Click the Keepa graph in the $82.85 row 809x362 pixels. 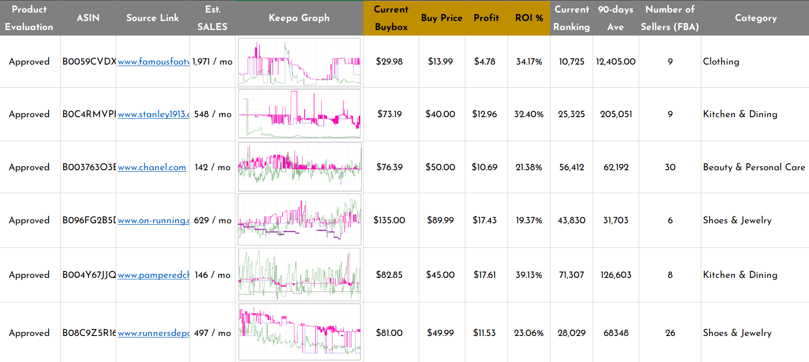299,274
